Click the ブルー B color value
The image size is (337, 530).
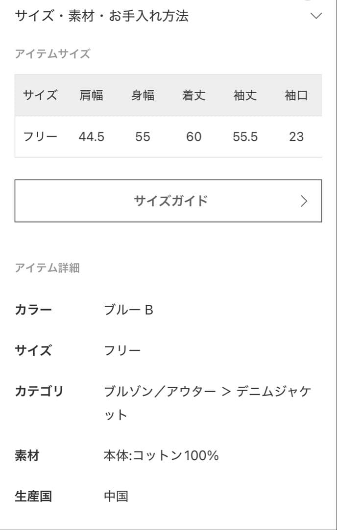point(128,310)
